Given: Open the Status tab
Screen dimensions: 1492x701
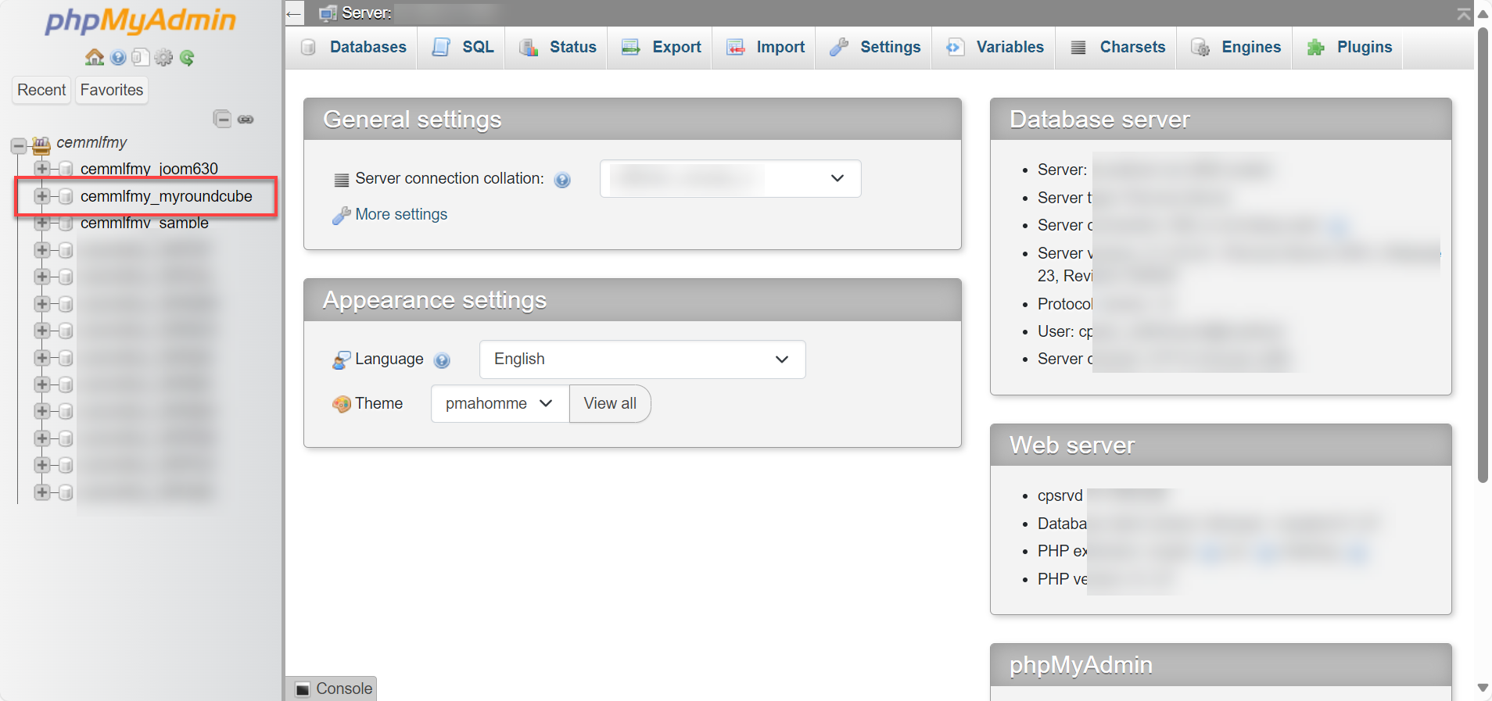Looking at the screenshot, I should (558, 48).
